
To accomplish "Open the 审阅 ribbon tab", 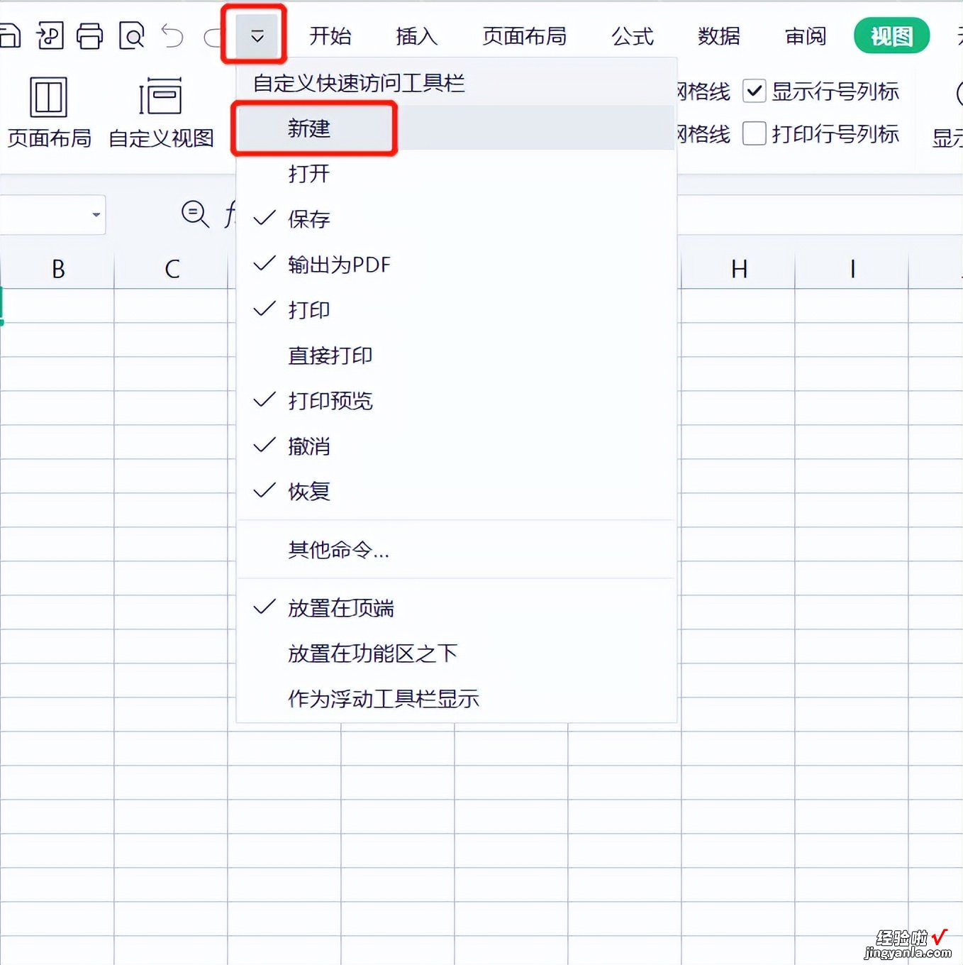I will coord(806,36).
